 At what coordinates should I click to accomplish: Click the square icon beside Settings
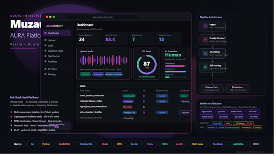45,74
